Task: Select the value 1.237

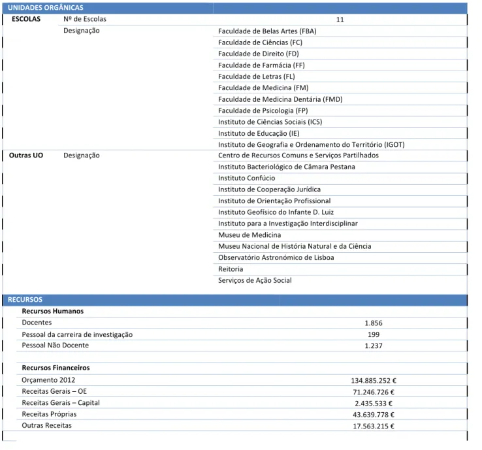Action: [374, 346]
